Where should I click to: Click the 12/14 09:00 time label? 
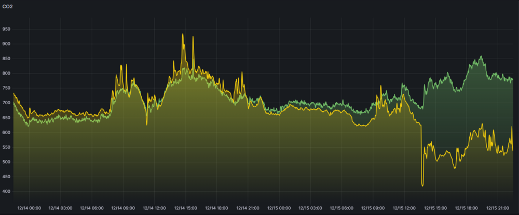(x=123, y=208)
